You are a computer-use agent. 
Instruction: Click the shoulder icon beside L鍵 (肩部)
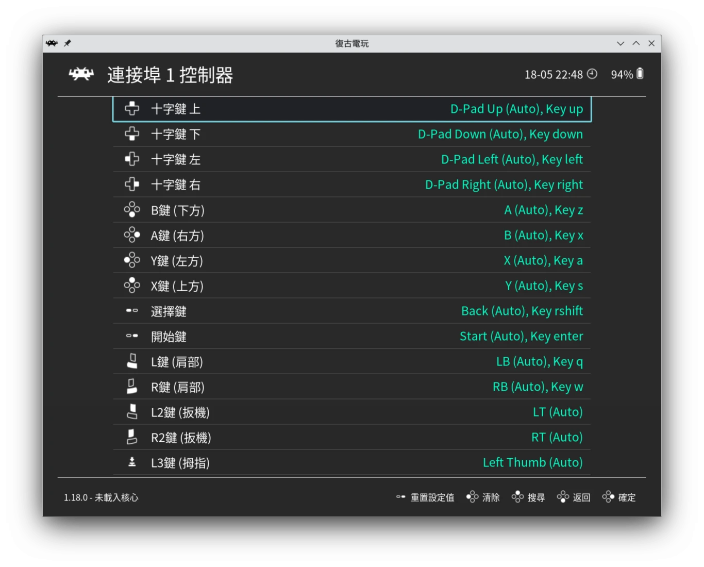pyautogui.click(x=132, y=361)
